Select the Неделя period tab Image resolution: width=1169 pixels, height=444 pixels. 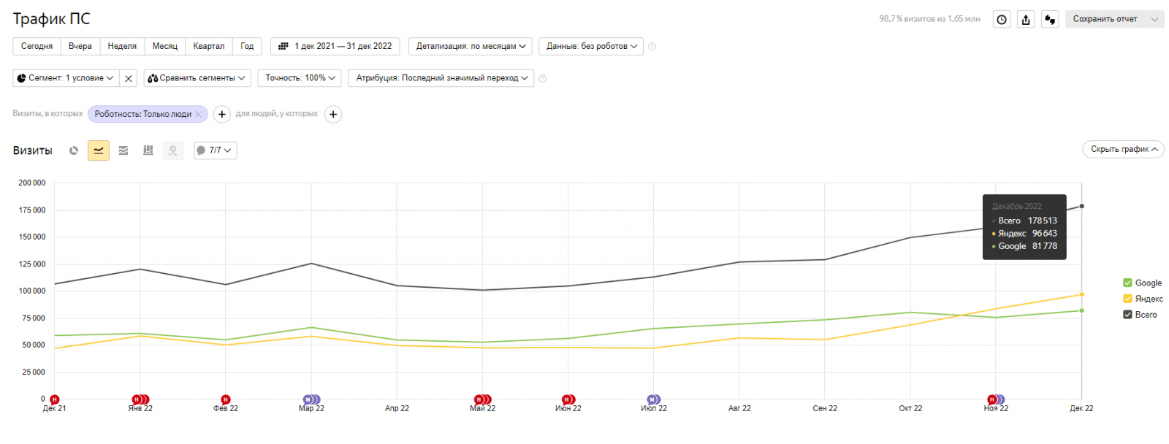click(x=122, y=46)
